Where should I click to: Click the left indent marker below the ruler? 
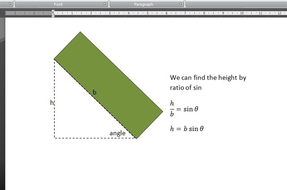click(53, 16)
